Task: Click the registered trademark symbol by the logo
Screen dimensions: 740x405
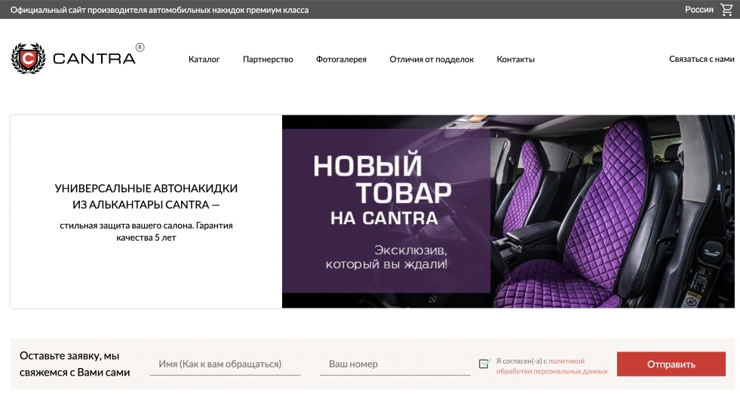Action: [x=140, y=48]
